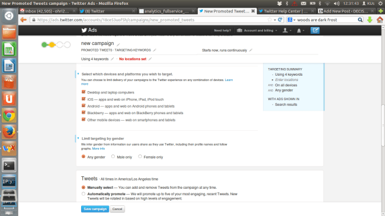This screenshot has height=216, width=385.
Task: Compose a new Tweet with the blue icon
Action: pyautogui.click(x=315, y=30)
